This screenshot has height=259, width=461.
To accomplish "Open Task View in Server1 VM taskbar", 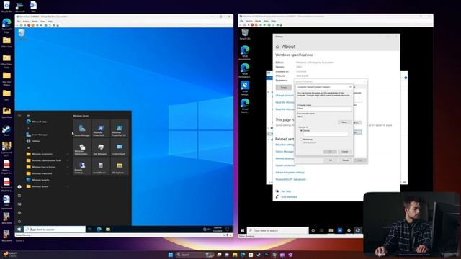I will pyautogui.click(x=90, y=229).
